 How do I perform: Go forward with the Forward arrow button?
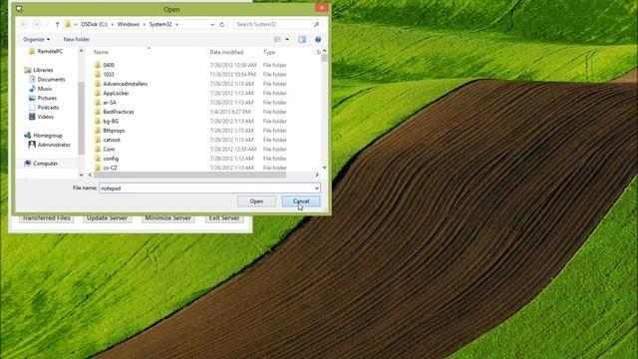tap(37, 24)
